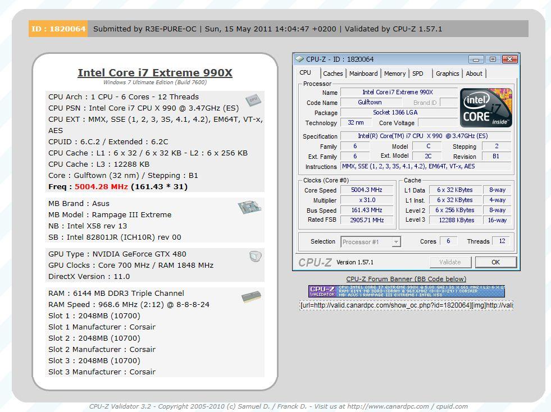
Task: Click the Validate button
Action: [x=450, y=262]
